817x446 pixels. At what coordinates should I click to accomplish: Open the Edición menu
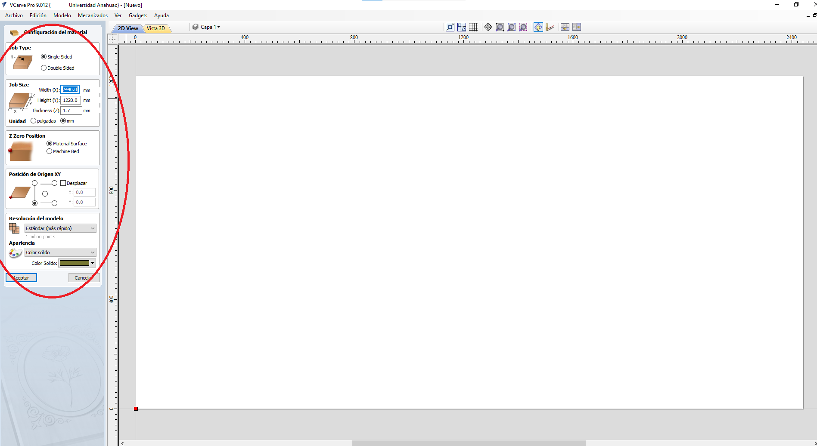click(x=38, y=15)
